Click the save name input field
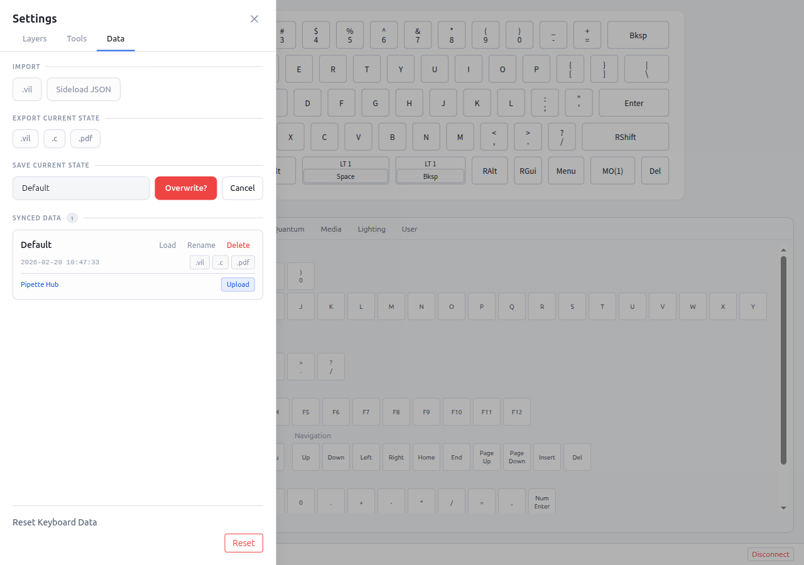The width and height of the screenshot is (804, 565). pos(81,188)
